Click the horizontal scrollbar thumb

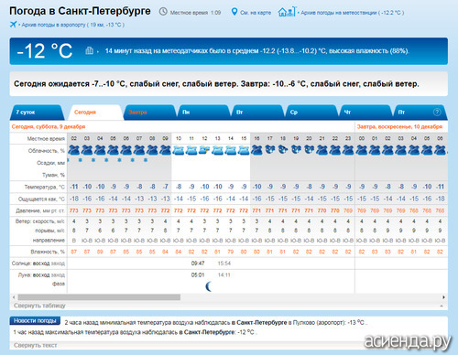pyautogui.click(x=99, y=297)
